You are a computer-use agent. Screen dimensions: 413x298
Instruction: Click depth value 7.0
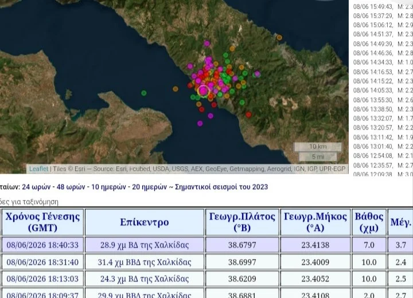(369, 245)
